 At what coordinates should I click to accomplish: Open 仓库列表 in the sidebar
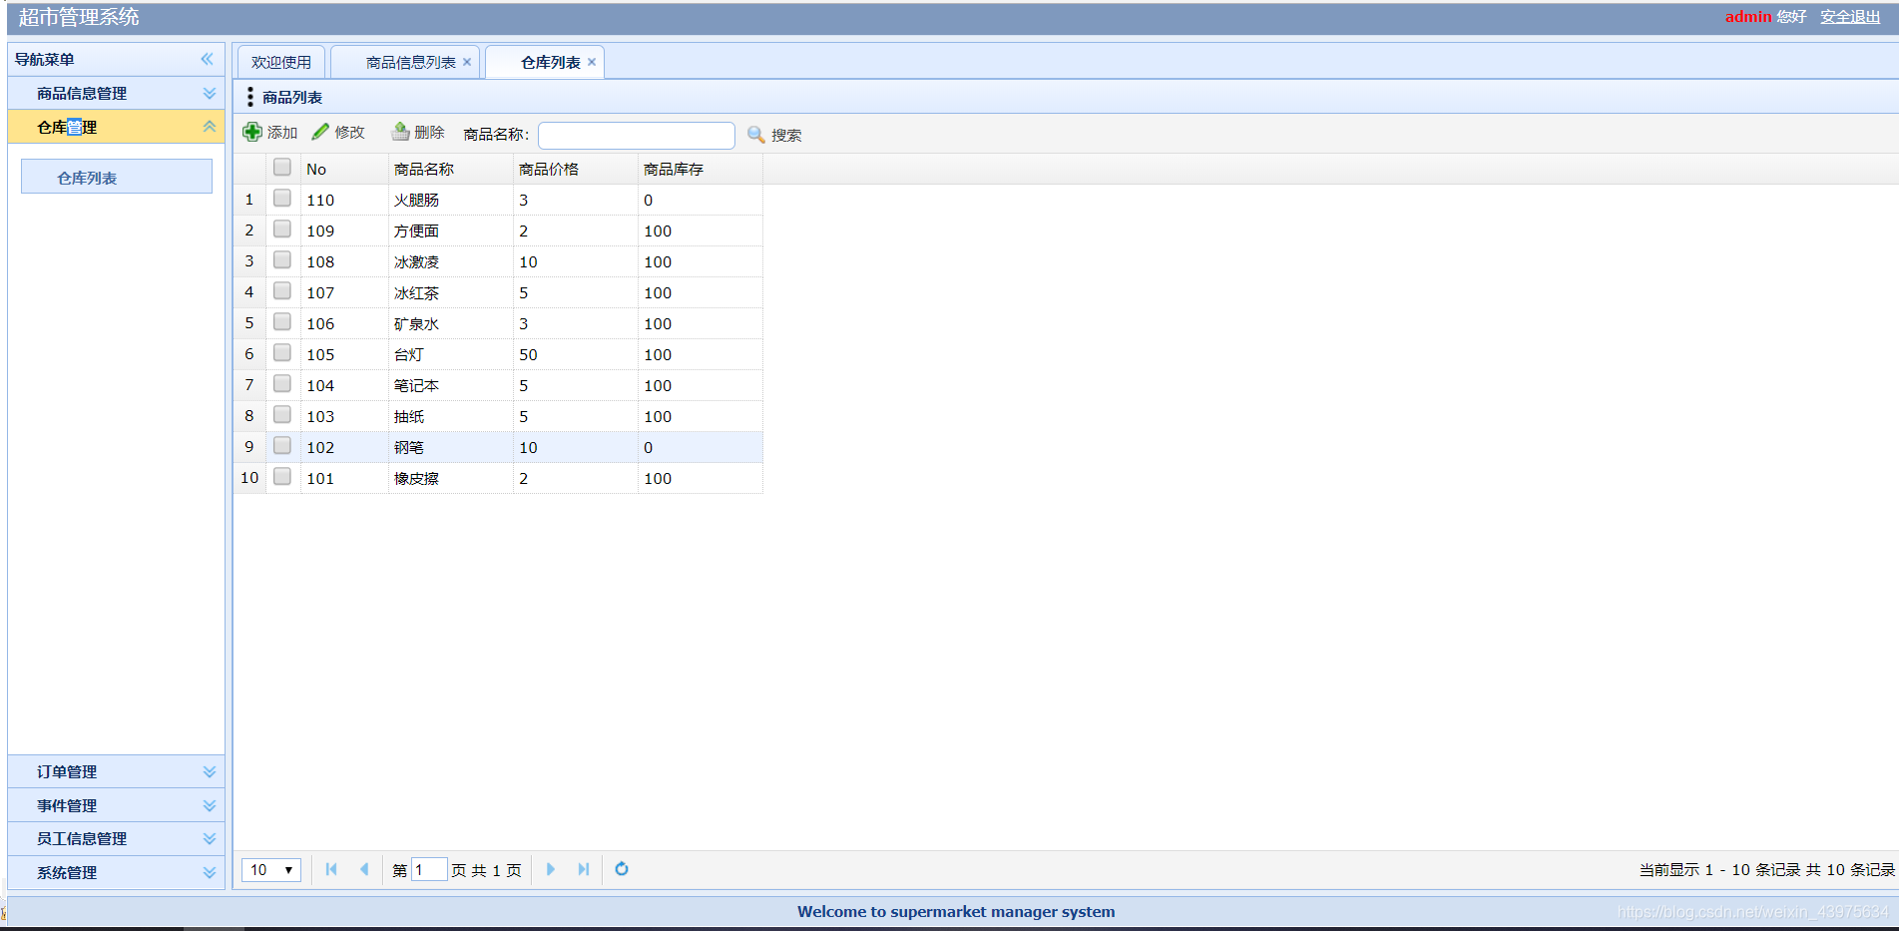pos(117,177)
